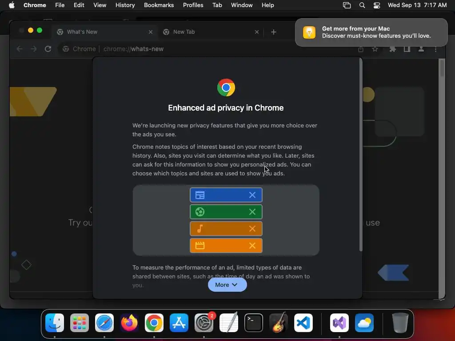Close the What's New tab
The height and width of the screenshot is (341, 455).
(150, 32)
